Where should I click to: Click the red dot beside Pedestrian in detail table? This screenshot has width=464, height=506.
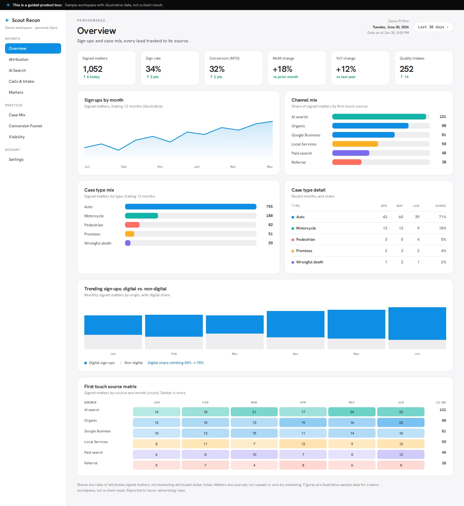pos(293,240)
